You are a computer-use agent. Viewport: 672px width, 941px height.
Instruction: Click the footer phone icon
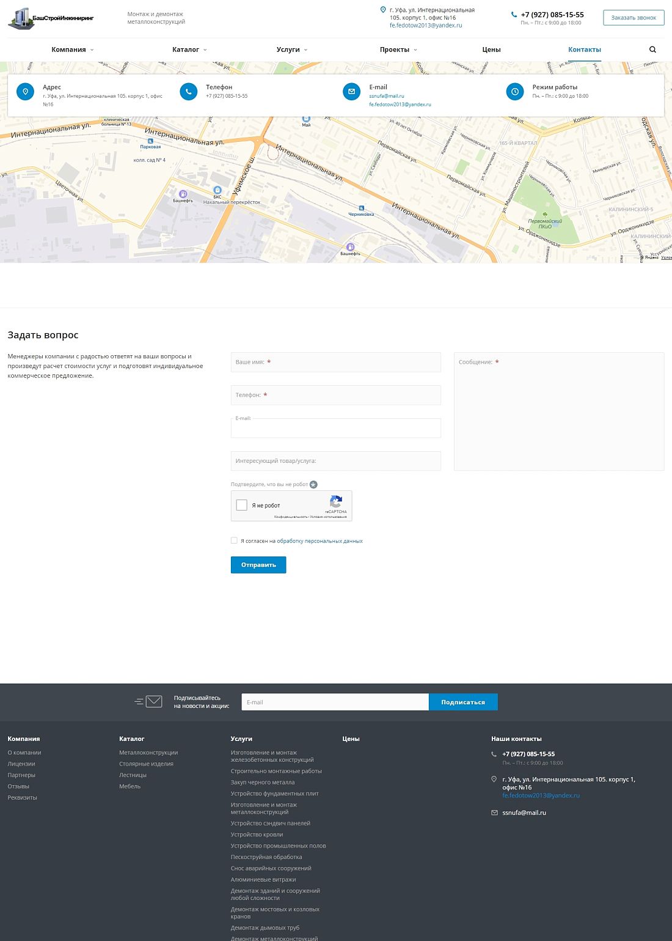(494, 755)
